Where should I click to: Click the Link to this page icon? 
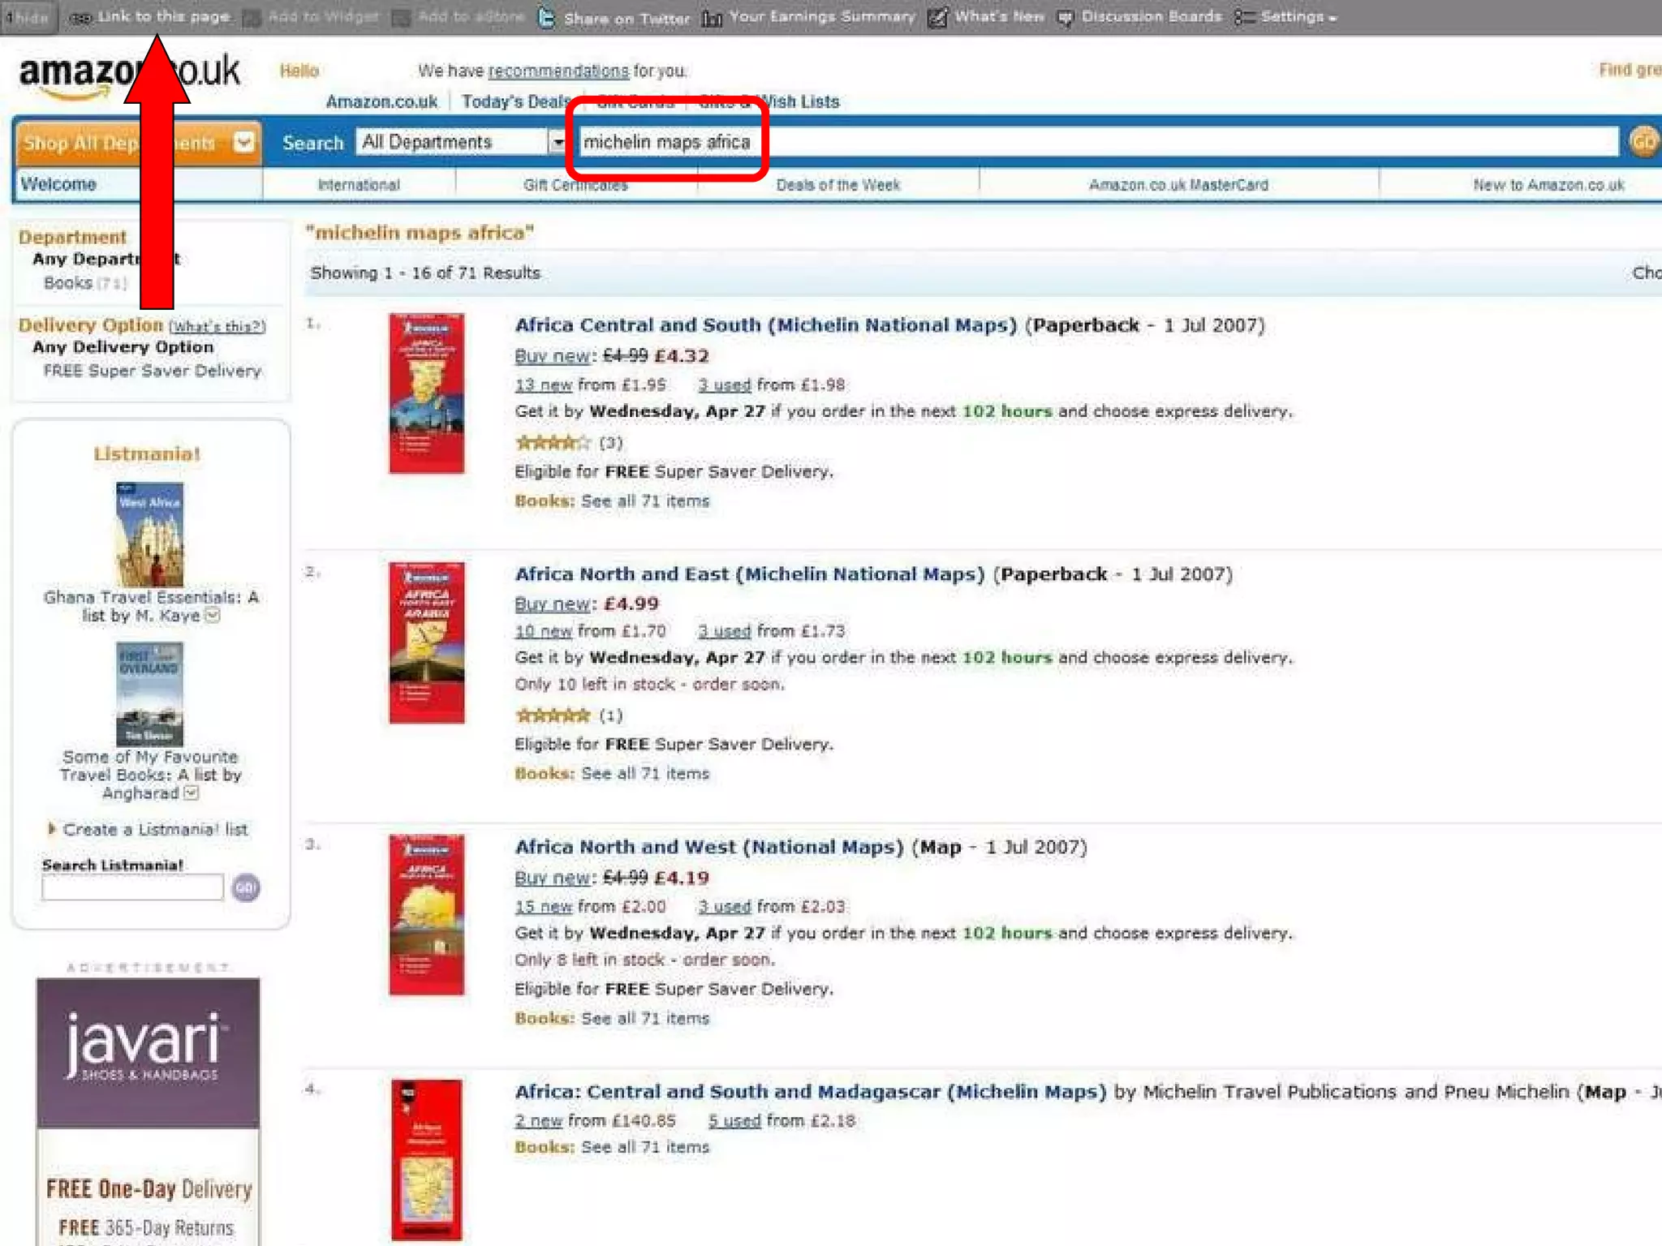[x=80, y=18]
